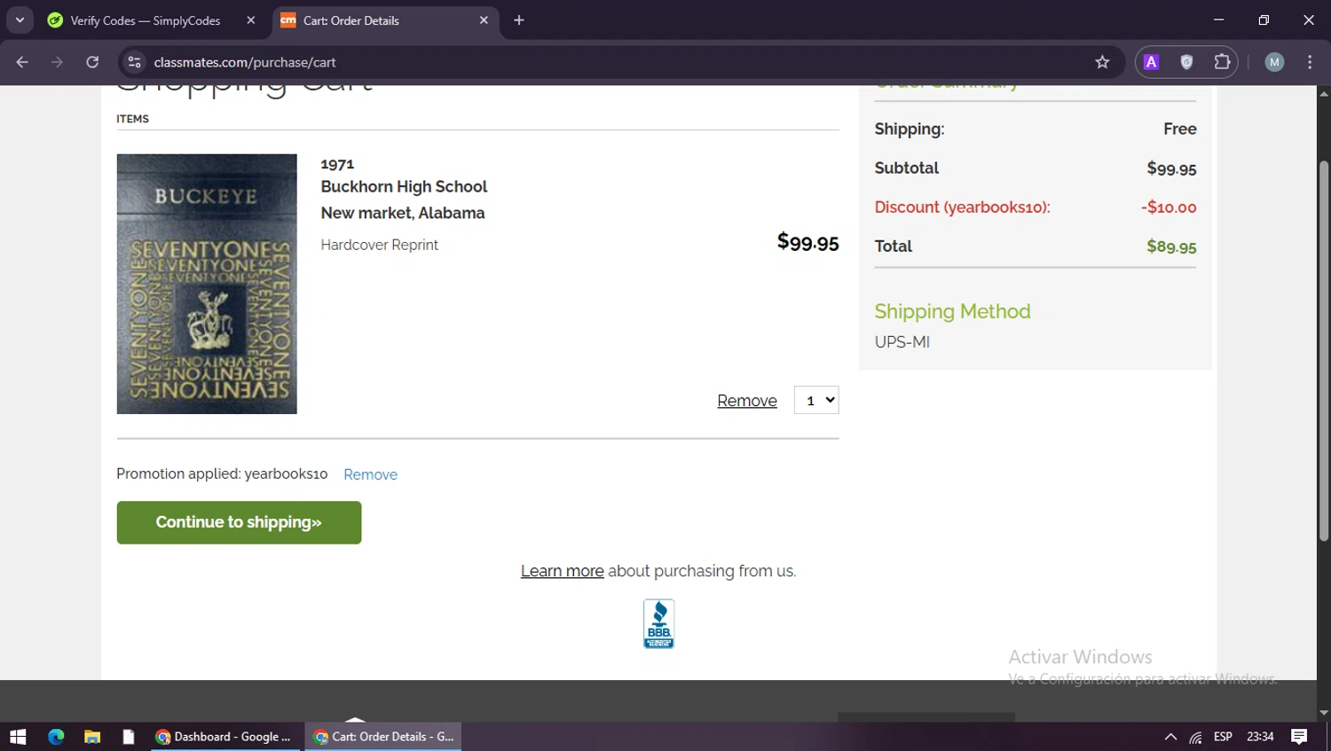Open the Chrome profile avatar M
The width and height of the screenshot is (1331, 751).
[x=1274, y=62]
